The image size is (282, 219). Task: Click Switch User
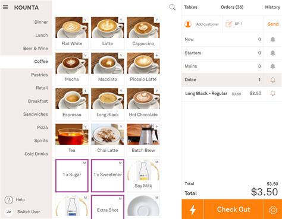coord(29,212)
